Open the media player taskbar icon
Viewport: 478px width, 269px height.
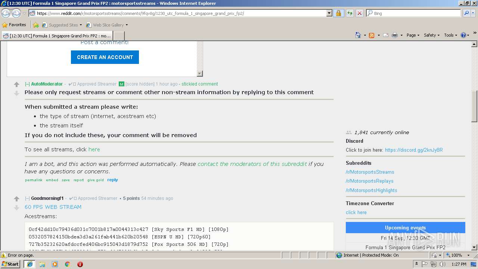55,264
